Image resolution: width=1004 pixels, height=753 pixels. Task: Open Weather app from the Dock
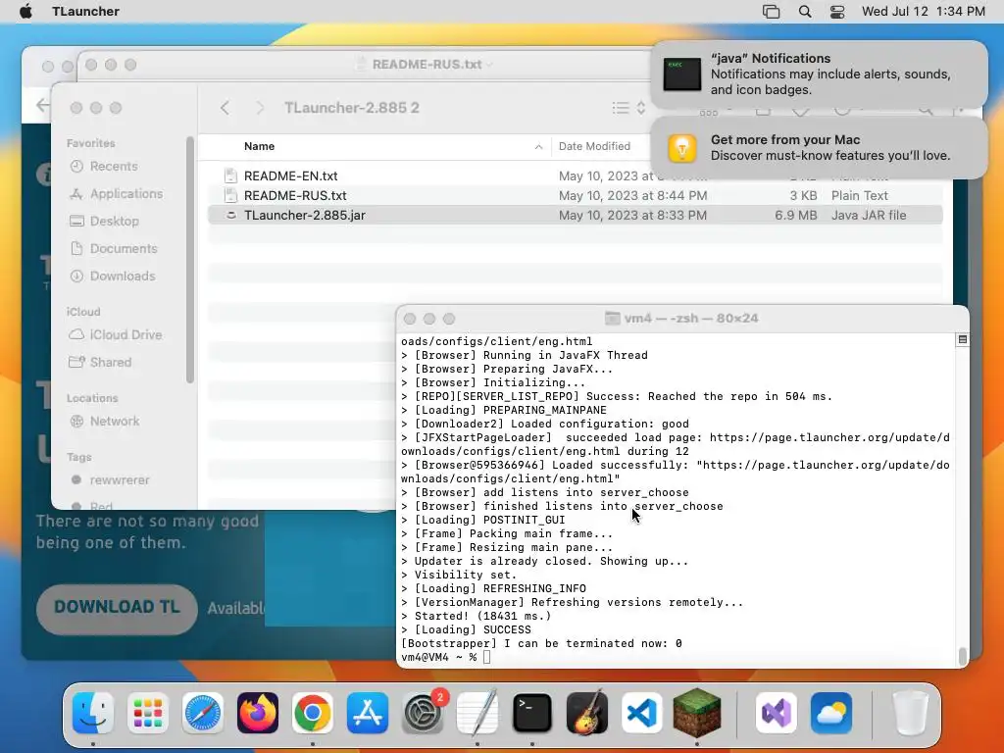[x=831, y=713]
